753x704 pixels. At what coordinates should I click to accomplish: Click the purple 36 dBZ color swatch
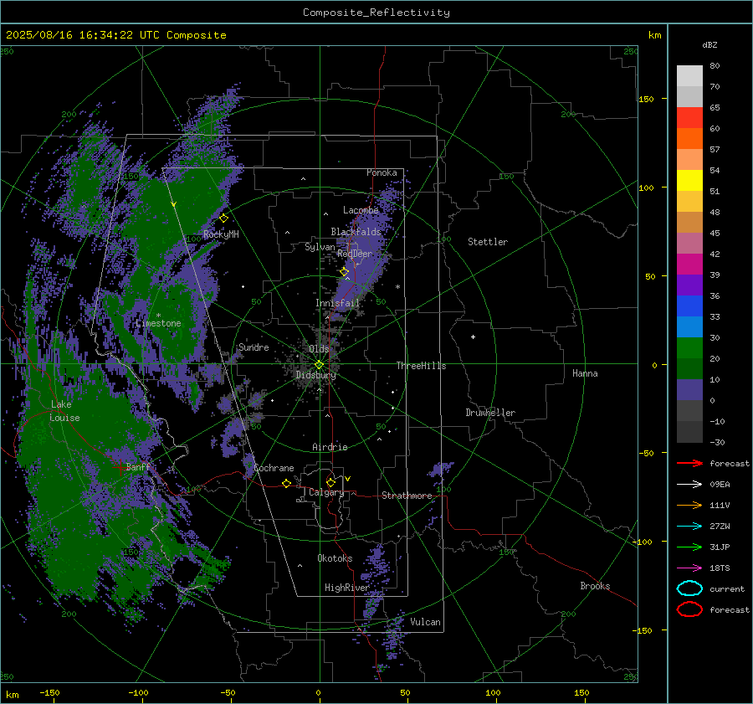[689, 285]
